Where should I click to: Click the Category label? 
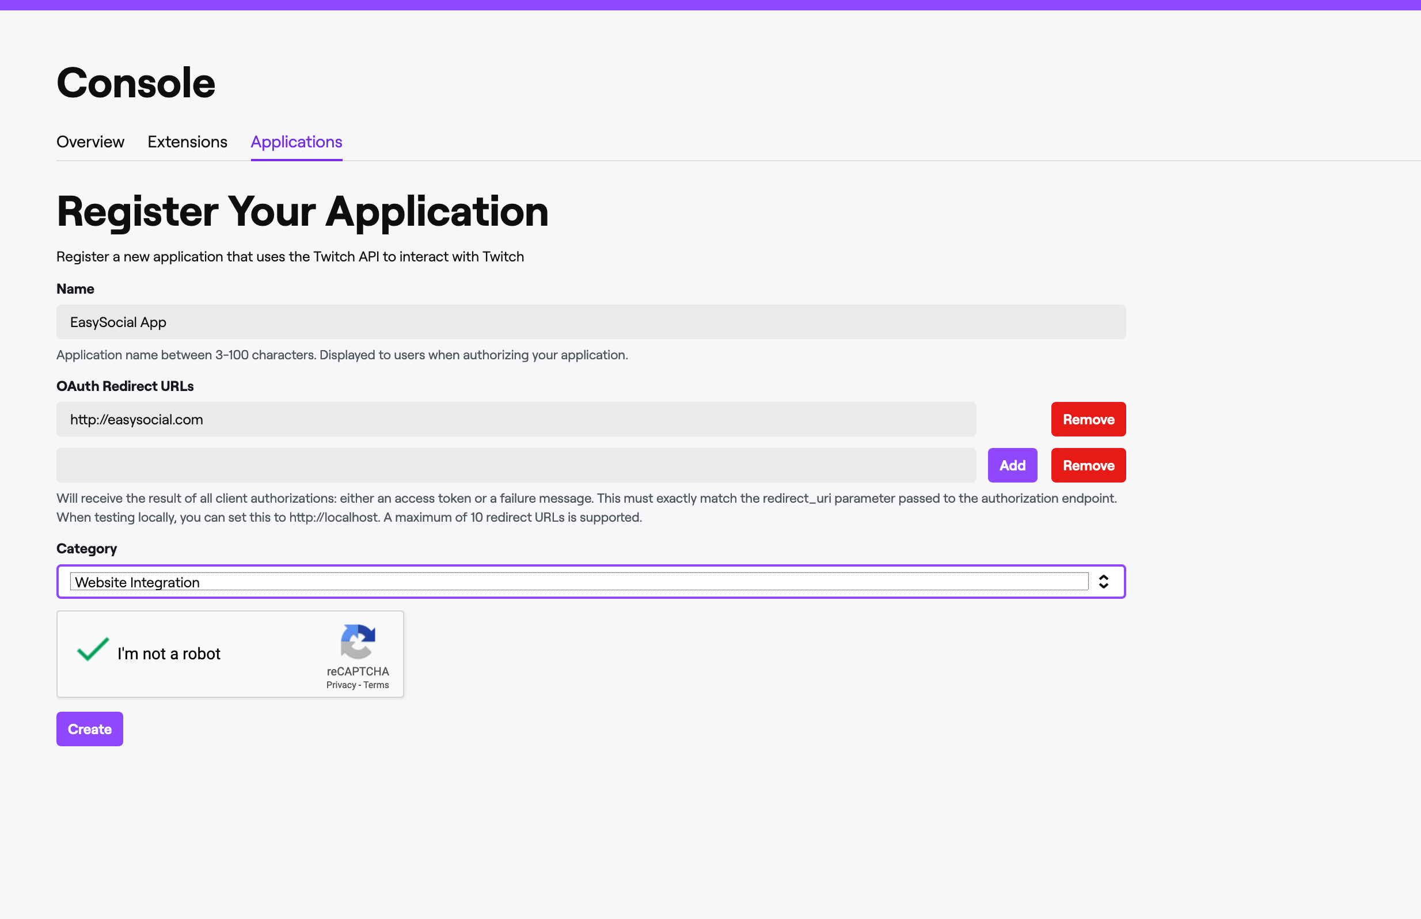pyautogui.click(x=86, y=548)
